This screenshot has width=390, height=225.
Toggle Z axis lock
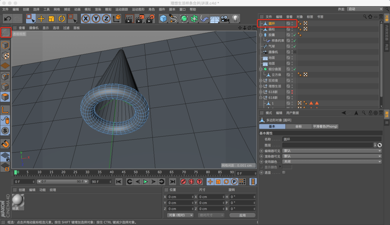[x=106, y=19]
